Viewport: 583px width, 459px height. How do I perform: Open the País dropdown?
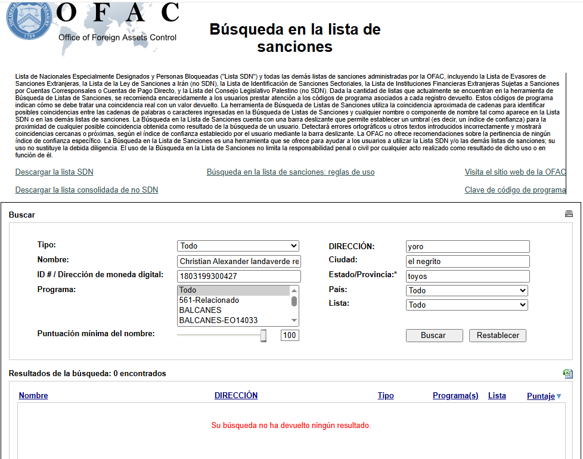coord(467,290)
